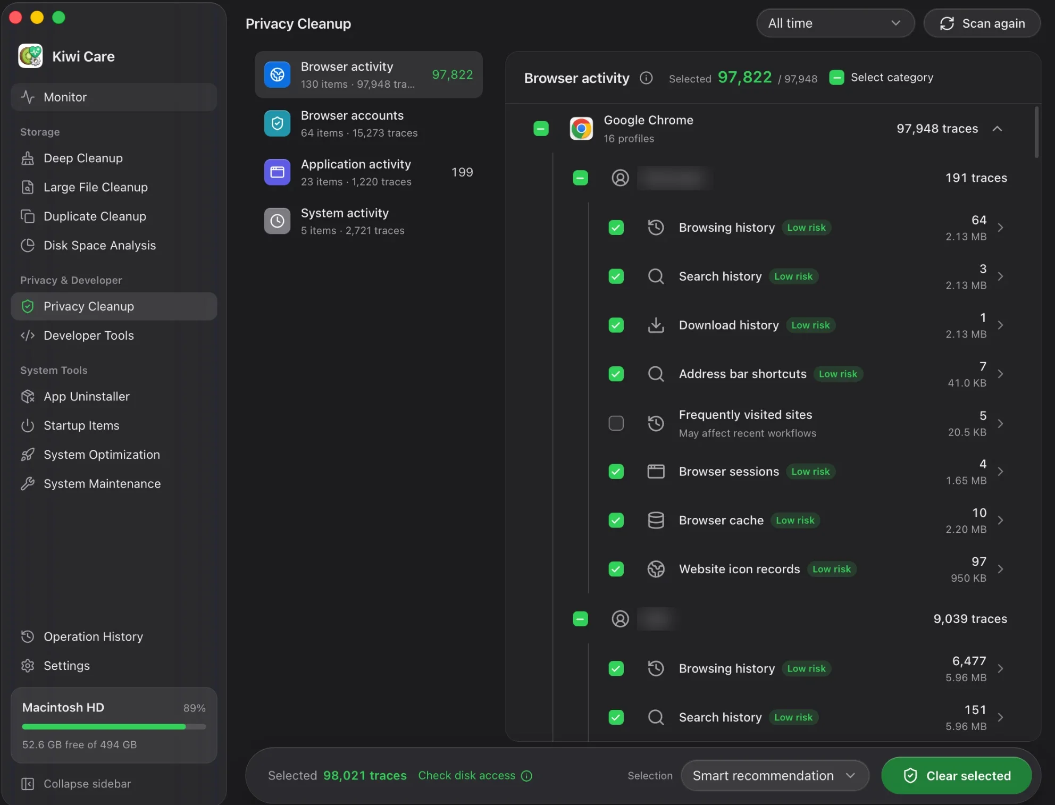The width and height of the screenshot is (1055, 805).
Task: Check the Frequently visited sites checkbox
Action: 616,423
